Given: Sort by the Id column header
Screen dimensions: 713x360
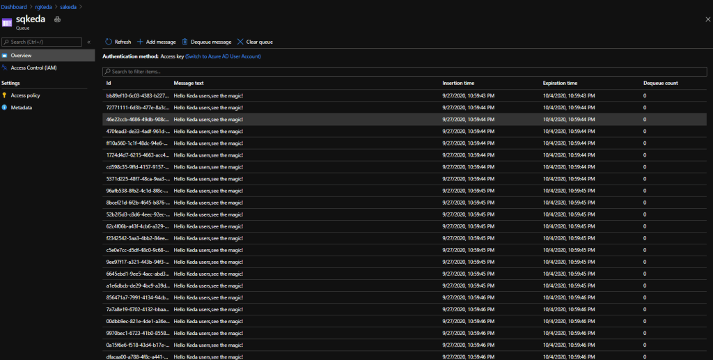Looking at the screenshot, I should 109,83.
